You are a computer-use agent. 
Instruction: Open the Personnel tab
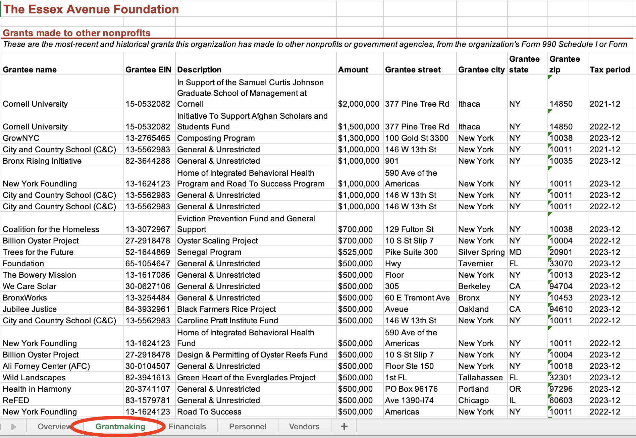coord(247,426)
